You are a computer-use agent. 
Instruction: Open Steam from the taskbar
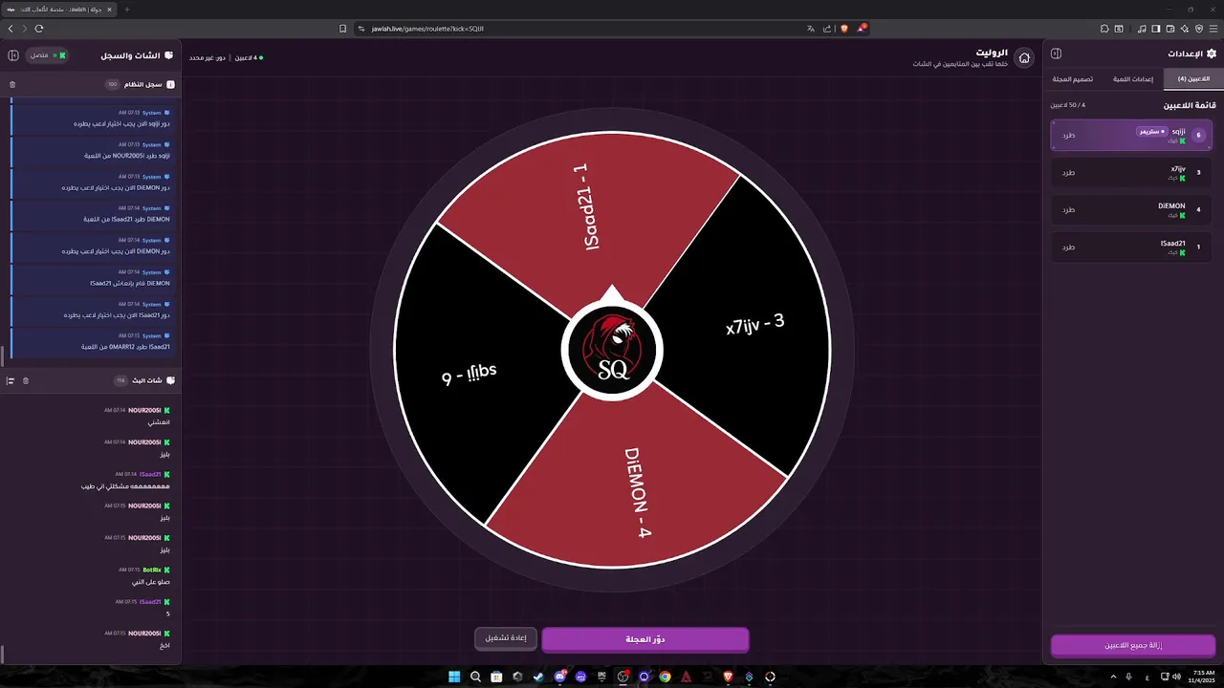538,677
